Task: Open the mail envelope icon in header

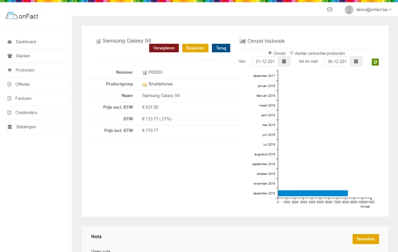Action: tap(330, 10)
